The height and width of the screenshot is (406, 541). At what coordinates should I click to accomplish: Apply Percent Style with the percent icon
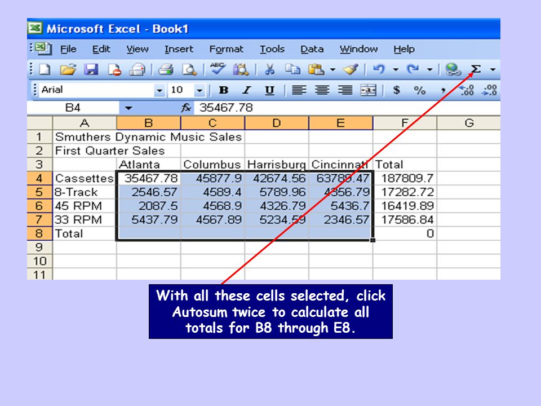pyautogui.click(x=419, y=90)
